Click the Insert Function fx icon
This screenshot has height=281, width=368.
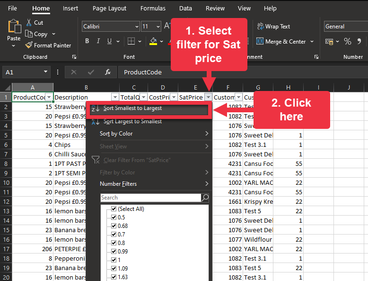[x=108, y=72]
